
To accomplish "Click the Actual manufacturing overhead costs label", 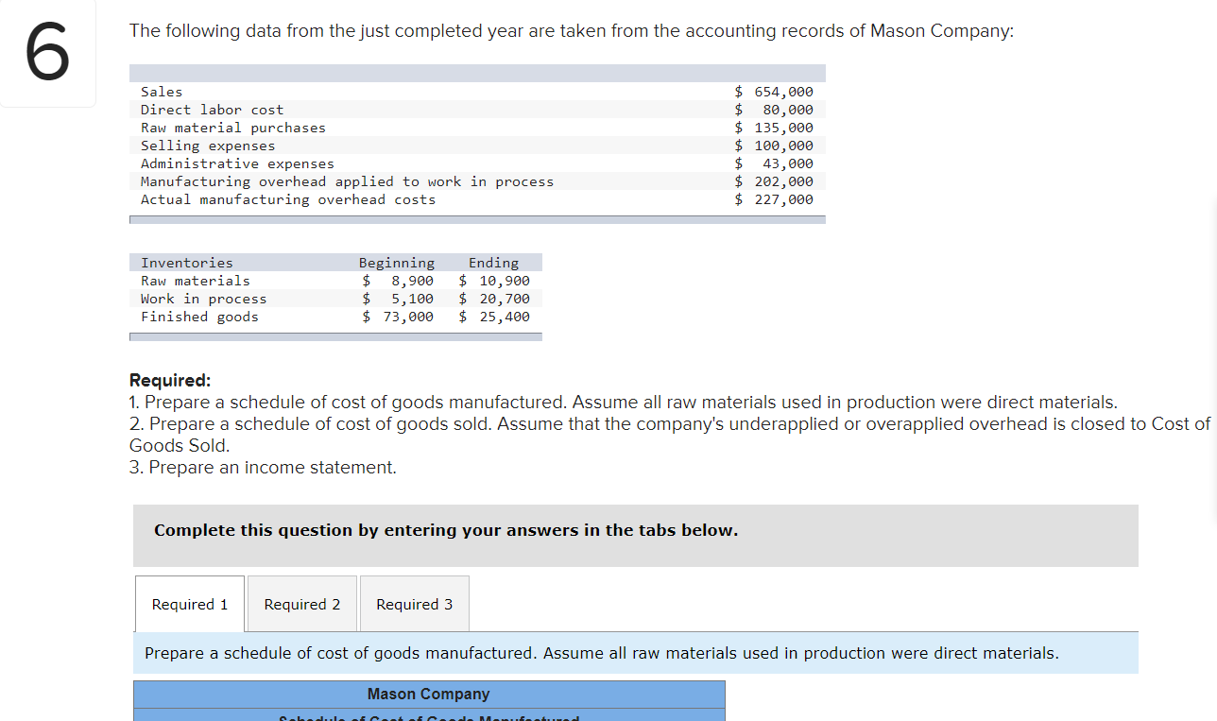I will click(288, 199).
